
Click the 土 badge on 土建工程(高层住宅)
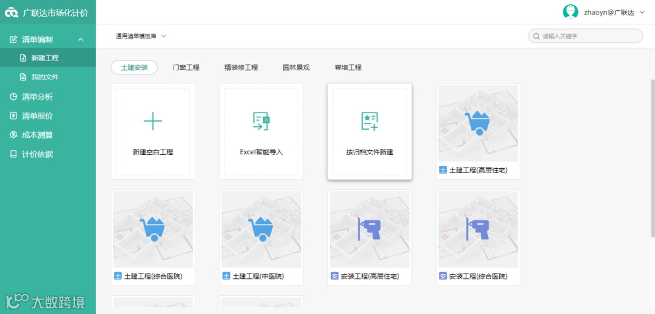point(443,170)
